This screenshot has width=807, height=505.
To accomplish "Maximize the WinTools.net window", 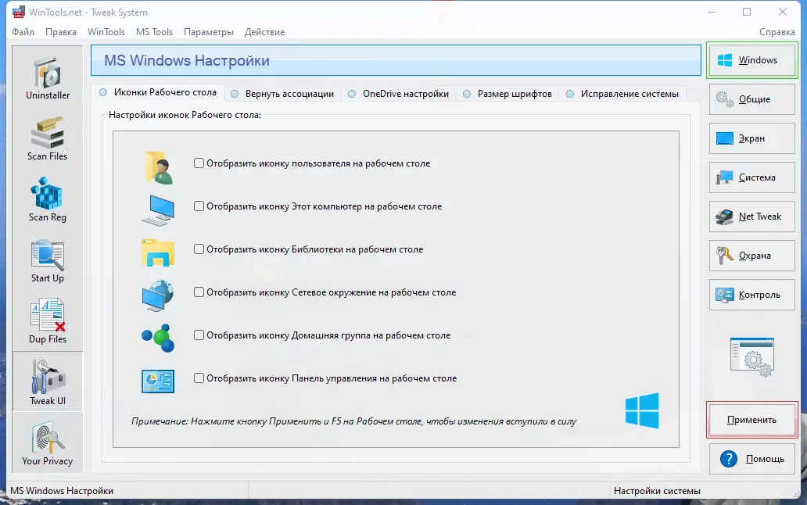I will [x=747, y=12].
